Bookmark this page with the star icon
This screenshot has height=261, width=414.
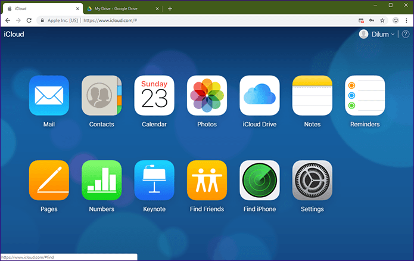click(382, 20)
